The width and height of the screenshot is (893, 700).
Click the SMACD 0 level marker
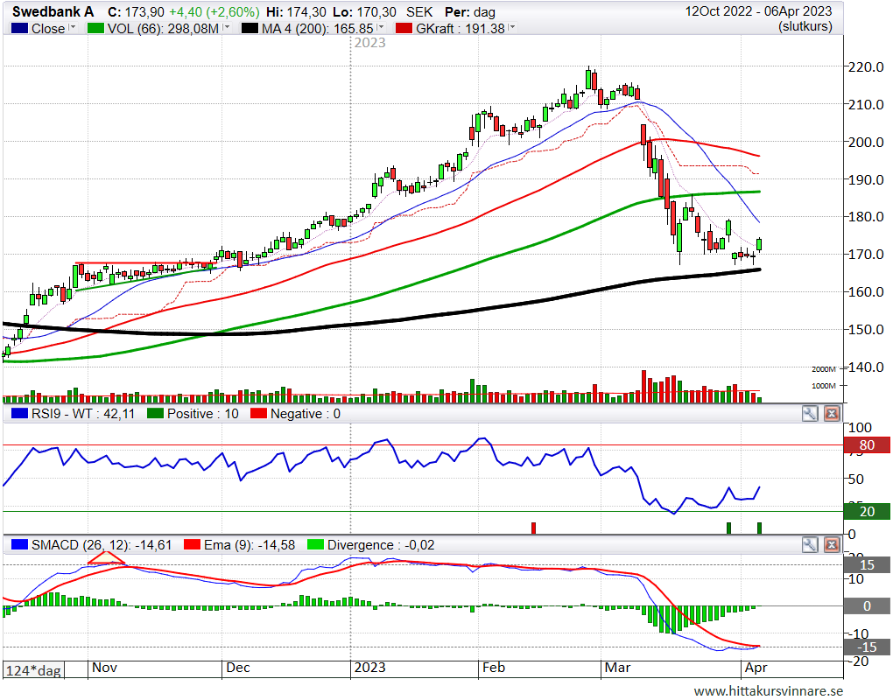point(867,606)
